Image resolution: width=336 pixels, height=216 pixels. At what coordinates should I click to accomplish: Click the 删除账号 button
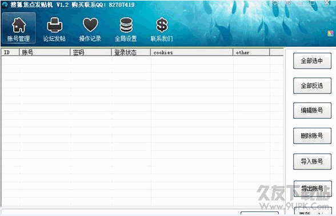[x=312, y=136]
